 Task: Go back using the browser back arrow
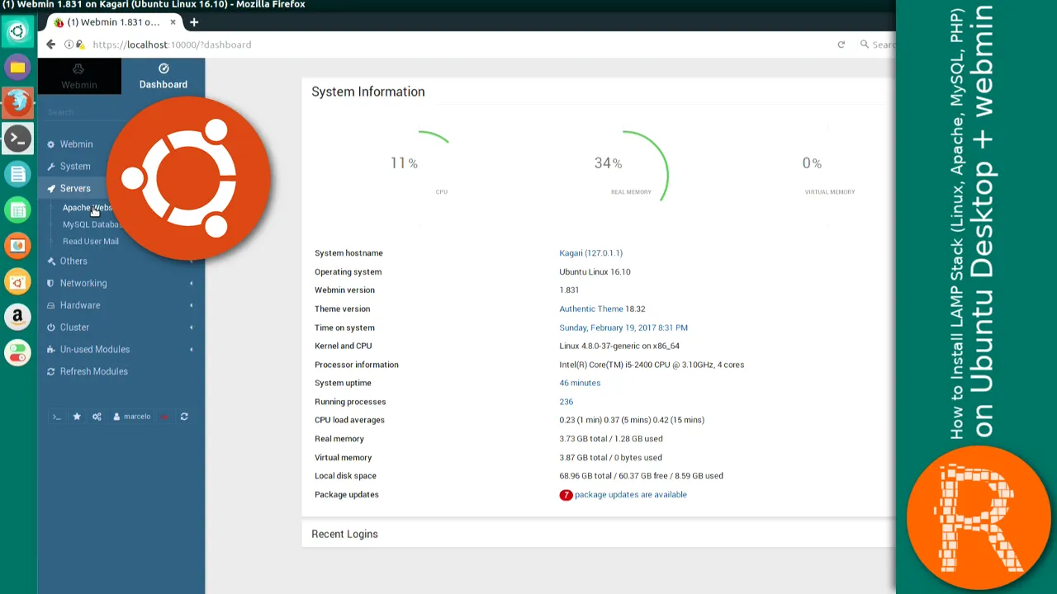click(x=51, y=45)
